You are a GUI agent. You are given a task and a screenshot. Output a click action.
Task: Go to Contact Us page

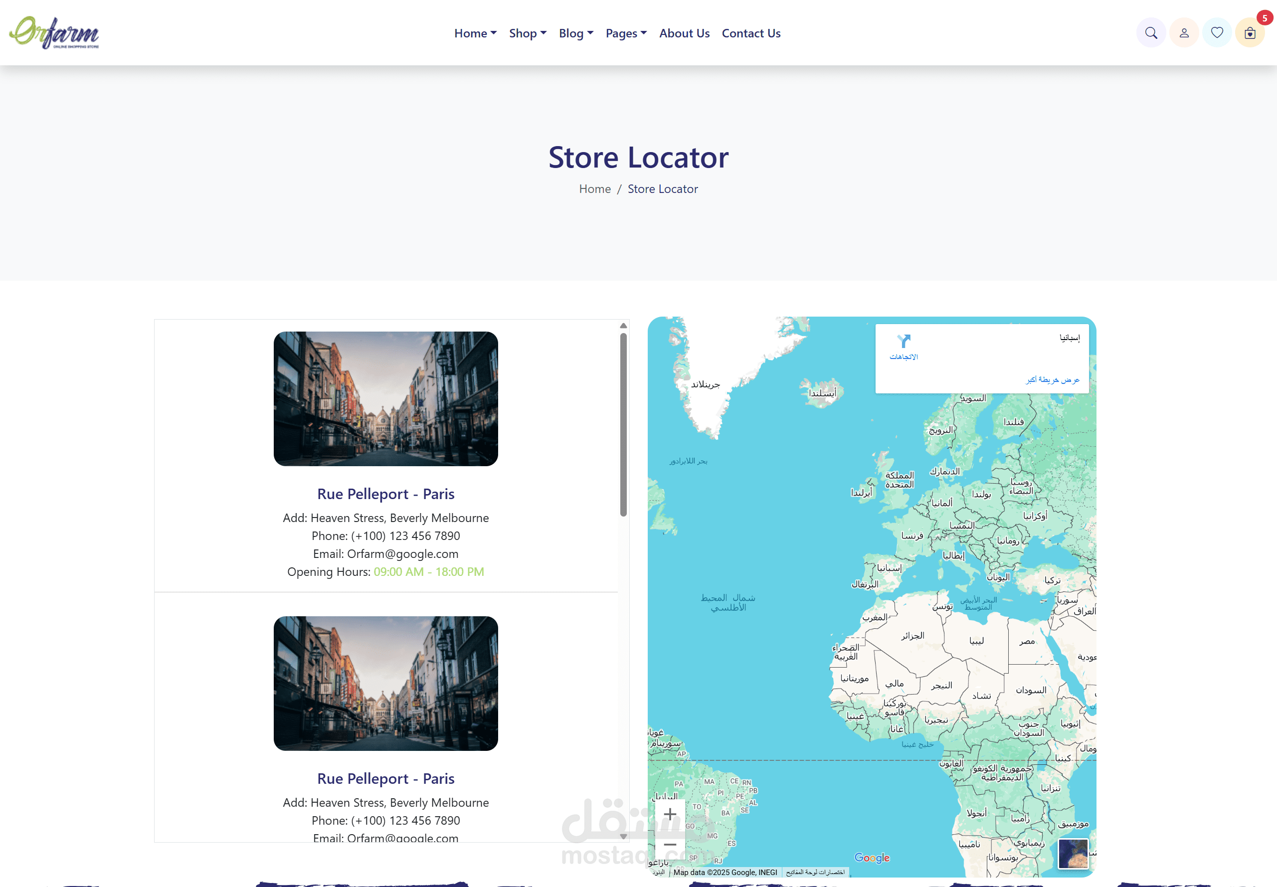751,33
